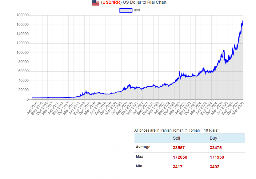
Task: Click the min buy value 3402
Action: [x=214, y=167]
